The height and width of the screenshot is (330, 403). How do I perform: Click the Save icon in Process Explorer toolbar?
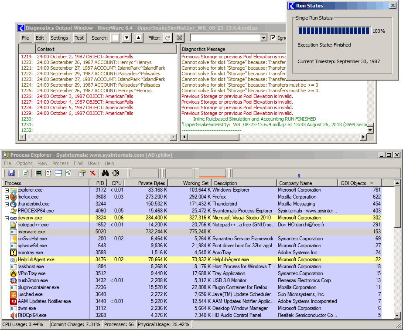click(x=11, y=173)
